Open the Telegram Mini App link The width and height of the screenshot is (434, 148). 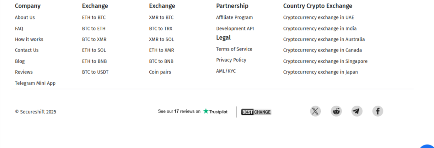35,83
